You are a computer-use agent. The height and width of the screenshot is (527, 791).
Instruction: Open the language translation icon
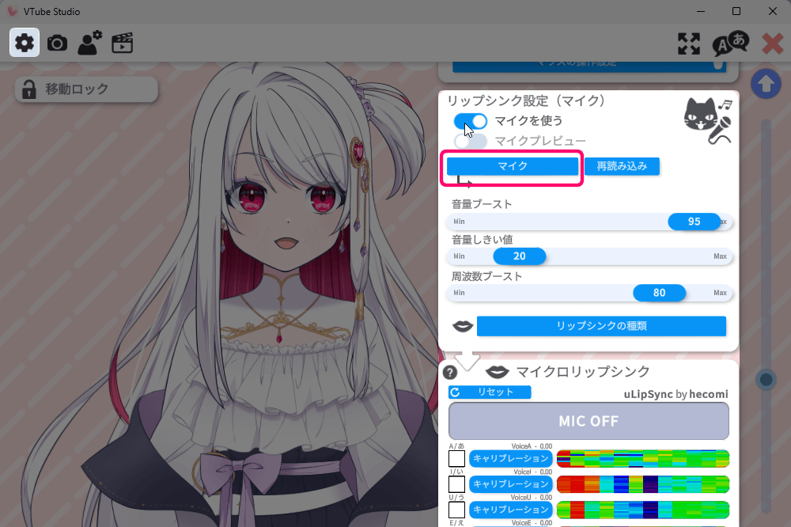[729, 44]
